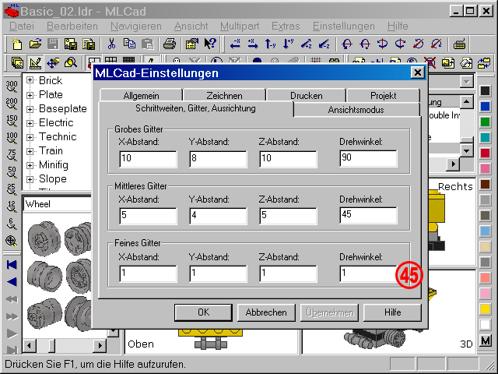The image size is (498, 374).
Task: Open the Allgemein tab
Action: [141, 95]
